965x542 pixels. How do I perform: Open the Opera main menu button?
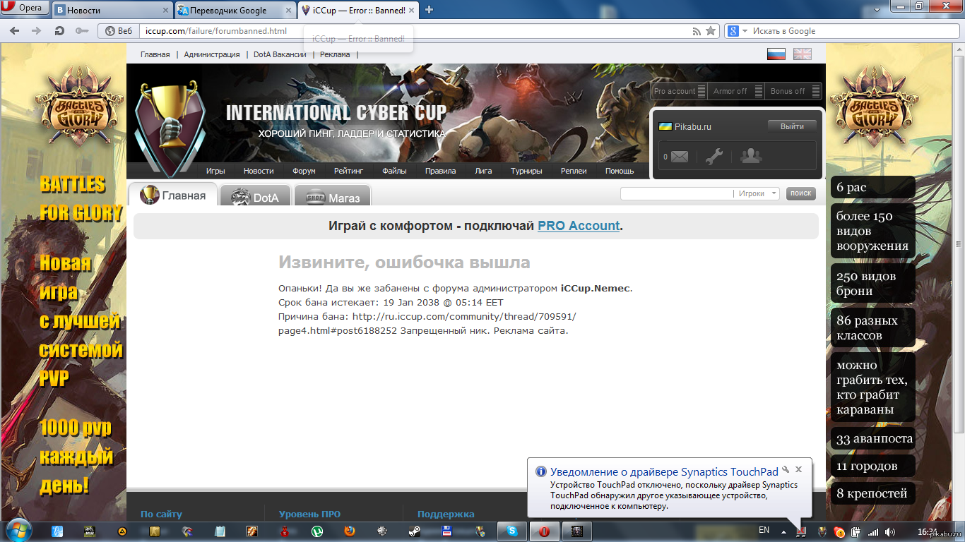coord(25,9)
